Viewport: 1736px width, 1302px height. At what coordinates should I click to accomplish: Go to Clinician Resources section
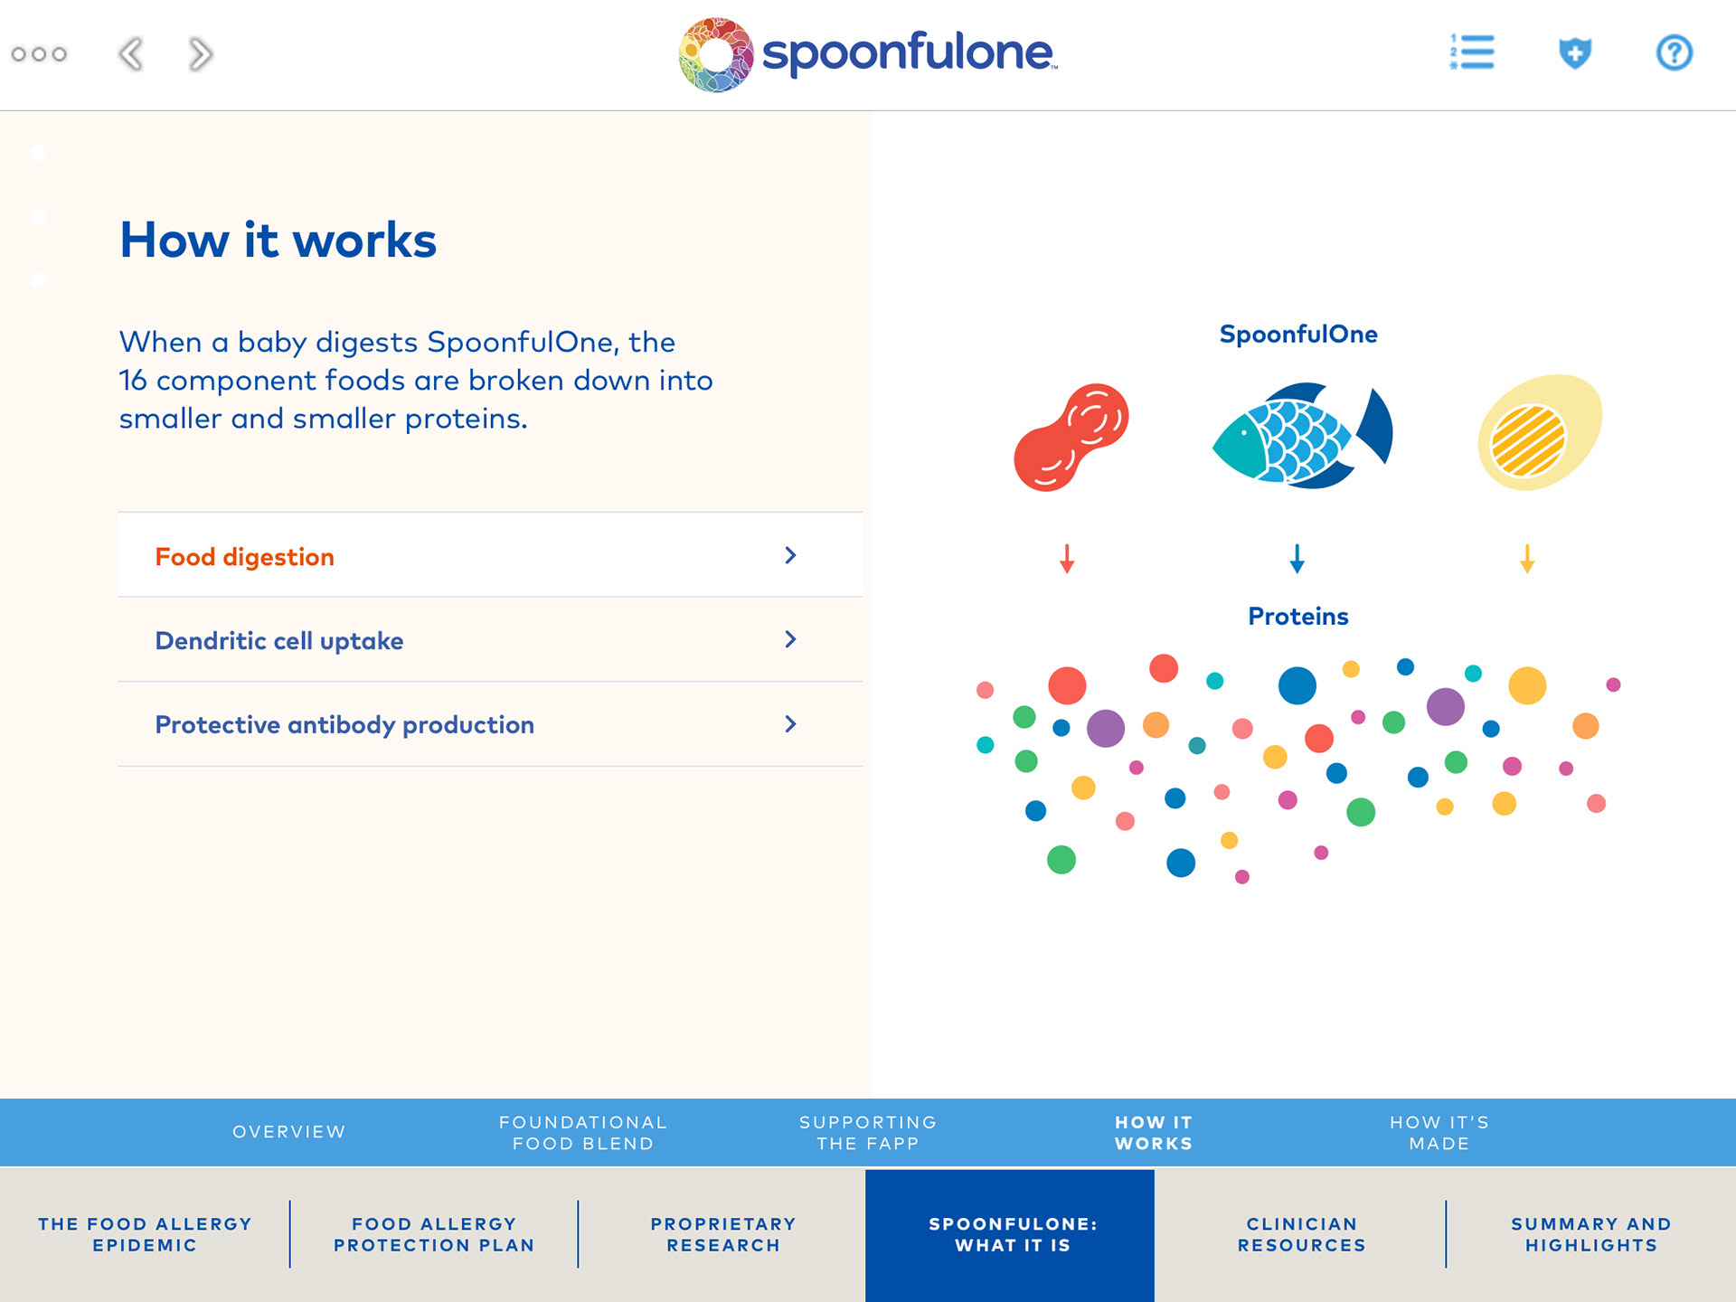pos(1301,1234)
